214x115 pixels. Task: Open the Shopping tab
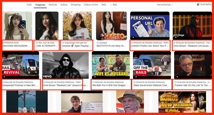75,5
